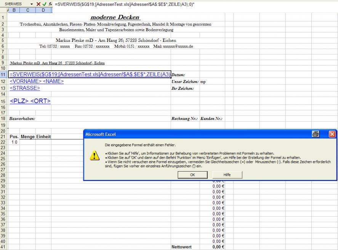Screen dimensions: 338x250
Task: Select column C header
Action: coord(27,10)
